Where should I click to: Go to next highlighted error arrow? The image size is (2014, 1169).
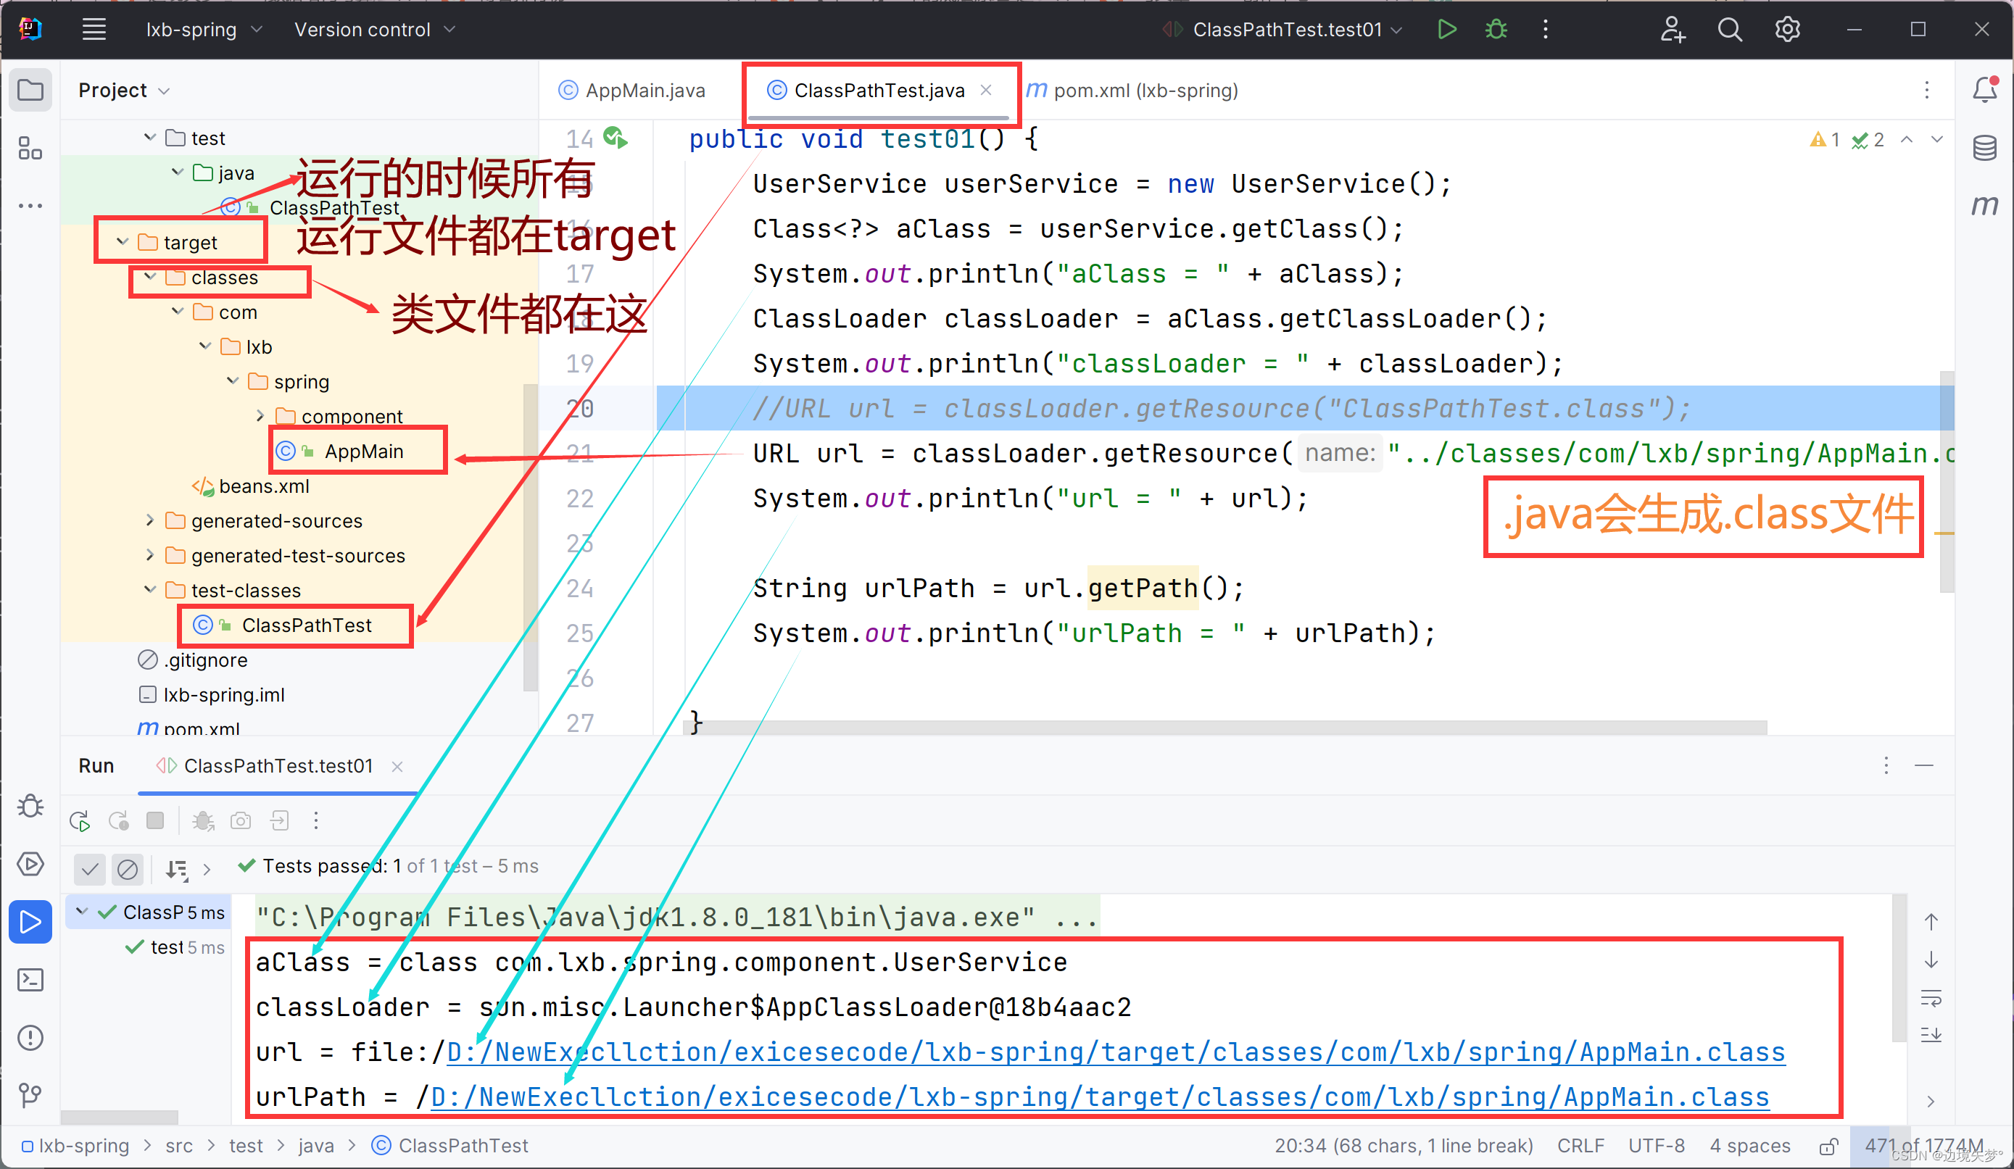tap(1937, 139)
